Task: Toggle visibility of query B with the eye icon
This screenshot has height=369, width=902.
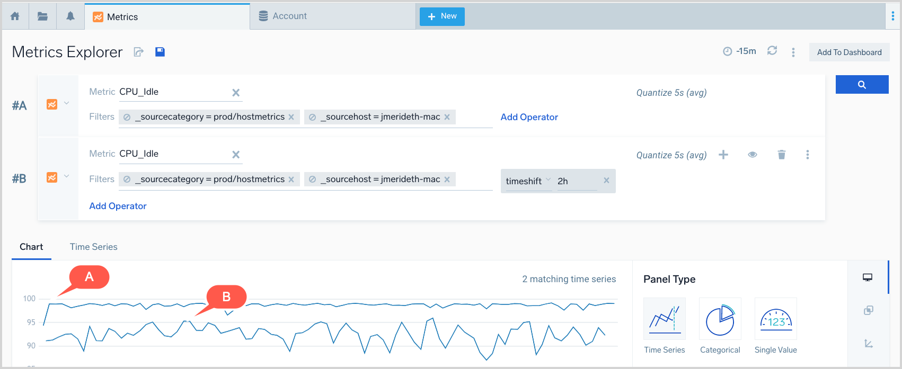Action: tap(752, 155)
